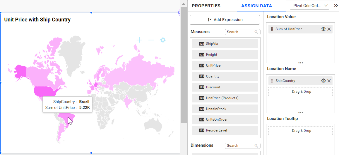Remove Sum of UnitPrice from Location Value
Viewport: 339px width, 155px height.
coord(329,29)
